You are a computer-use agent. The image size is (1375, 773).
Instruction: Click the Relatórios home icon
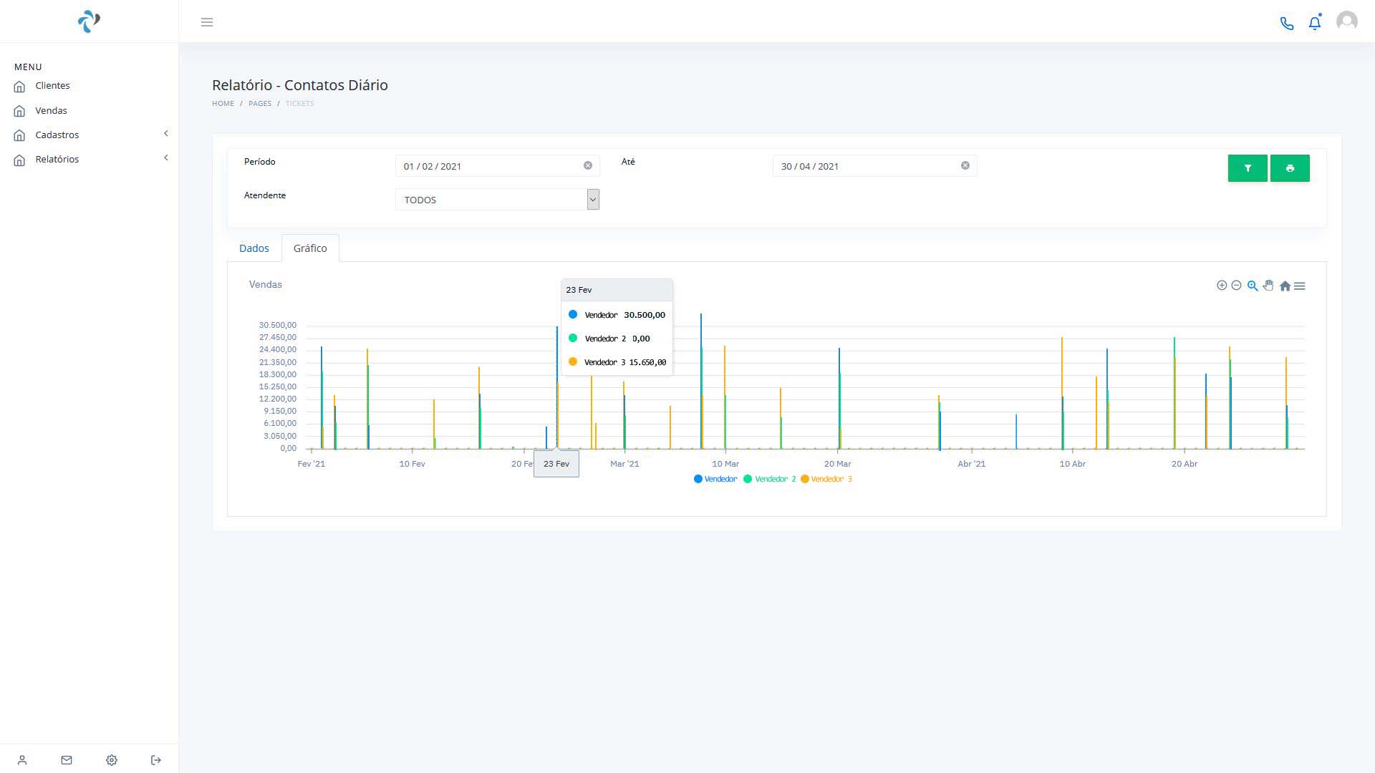[x=19, y=160]
